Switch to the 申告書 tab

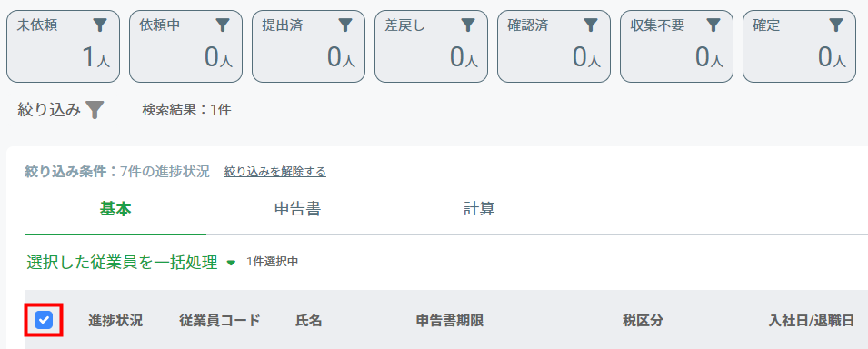point(298,209)
